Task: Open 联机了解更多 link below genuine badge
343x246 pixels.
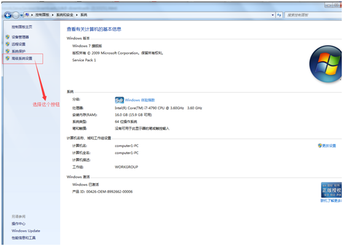Action: tap(331, 200)
